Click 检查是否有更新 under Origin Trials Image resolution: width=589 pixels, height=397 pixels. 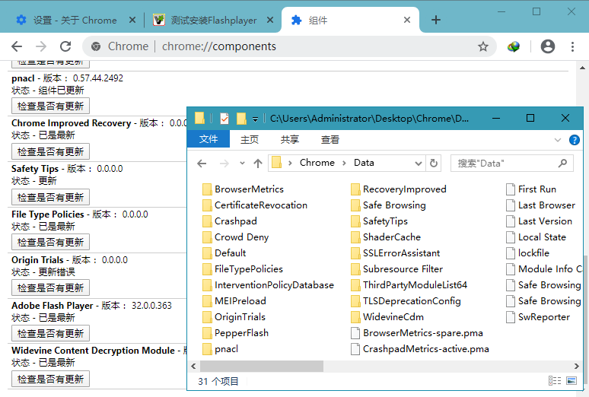pyautogui.click(x=51, y=287)
